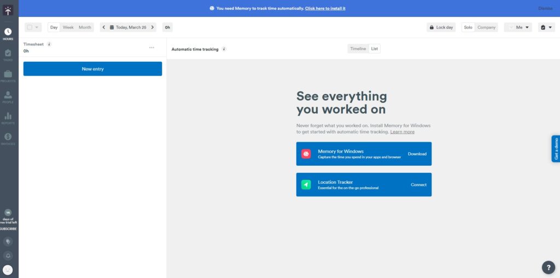560x278 pixels.
Task: Lock the day with Lock day button
Action: coord(441,27)
